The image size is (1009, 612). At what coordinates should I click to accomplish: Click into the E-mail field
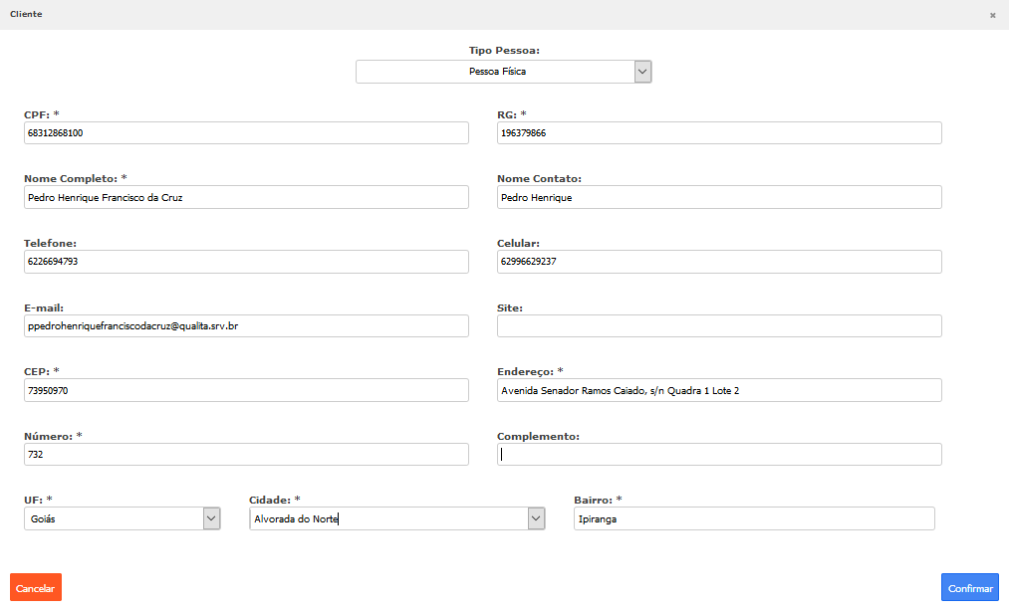[x=246, y=326]
